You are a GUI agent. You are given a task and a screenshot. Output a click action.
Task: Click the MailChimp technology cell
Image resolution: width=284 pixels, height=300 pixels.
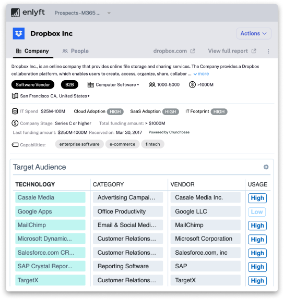coord(50,225)
